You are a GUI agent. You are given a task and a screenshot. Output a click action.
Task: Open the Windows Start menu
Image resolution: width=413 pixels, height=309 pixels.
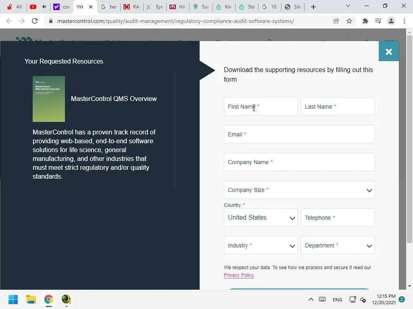(13, 299)
